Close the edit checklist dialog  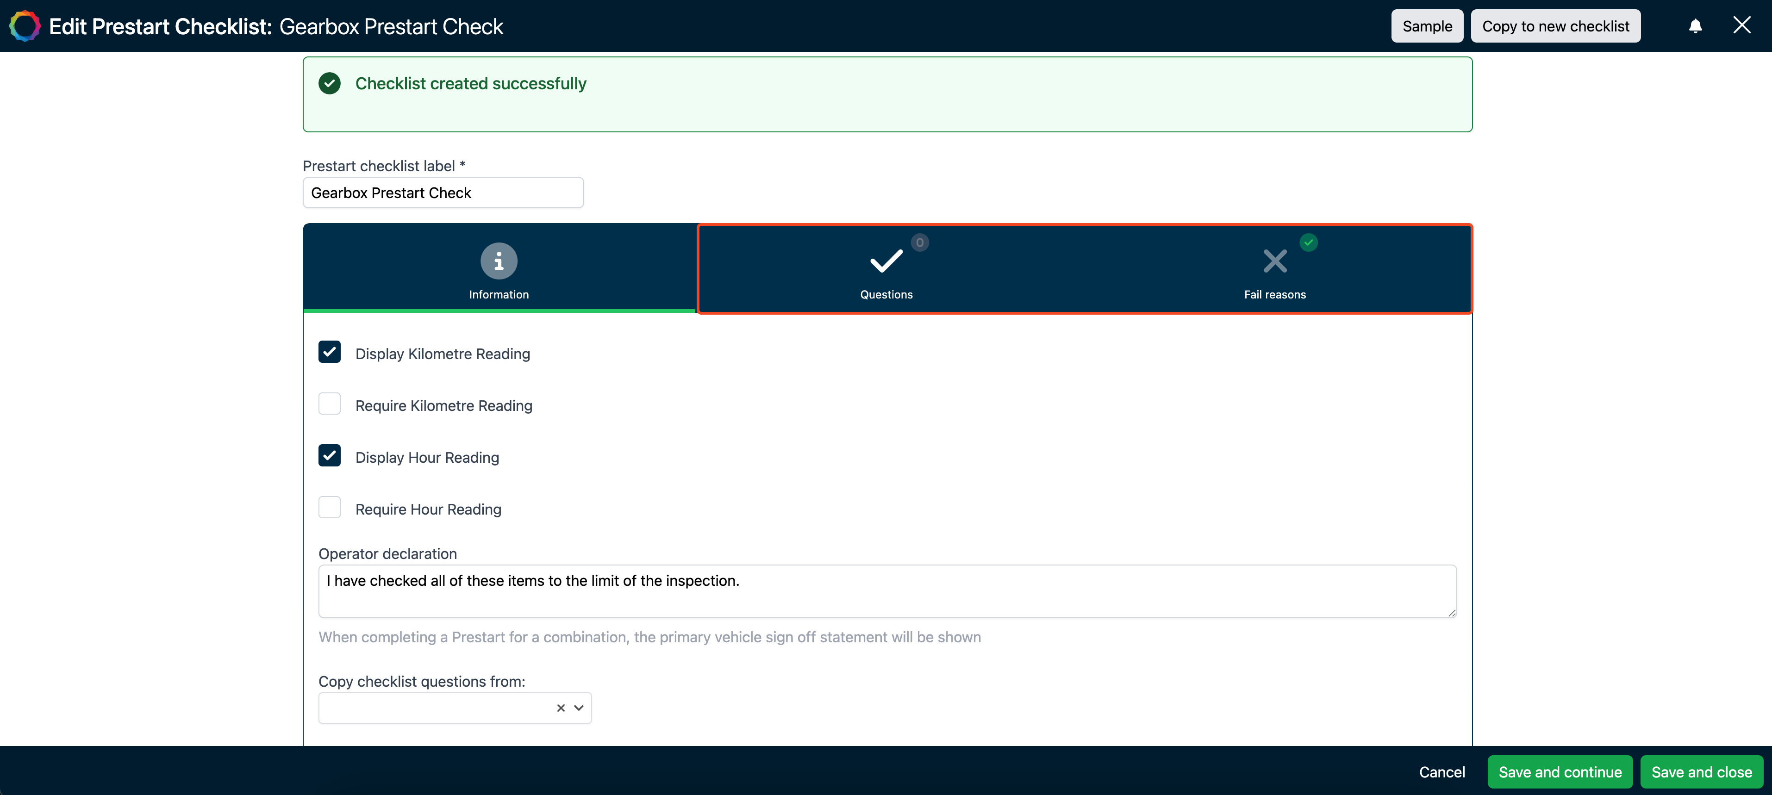(1742, 25)
